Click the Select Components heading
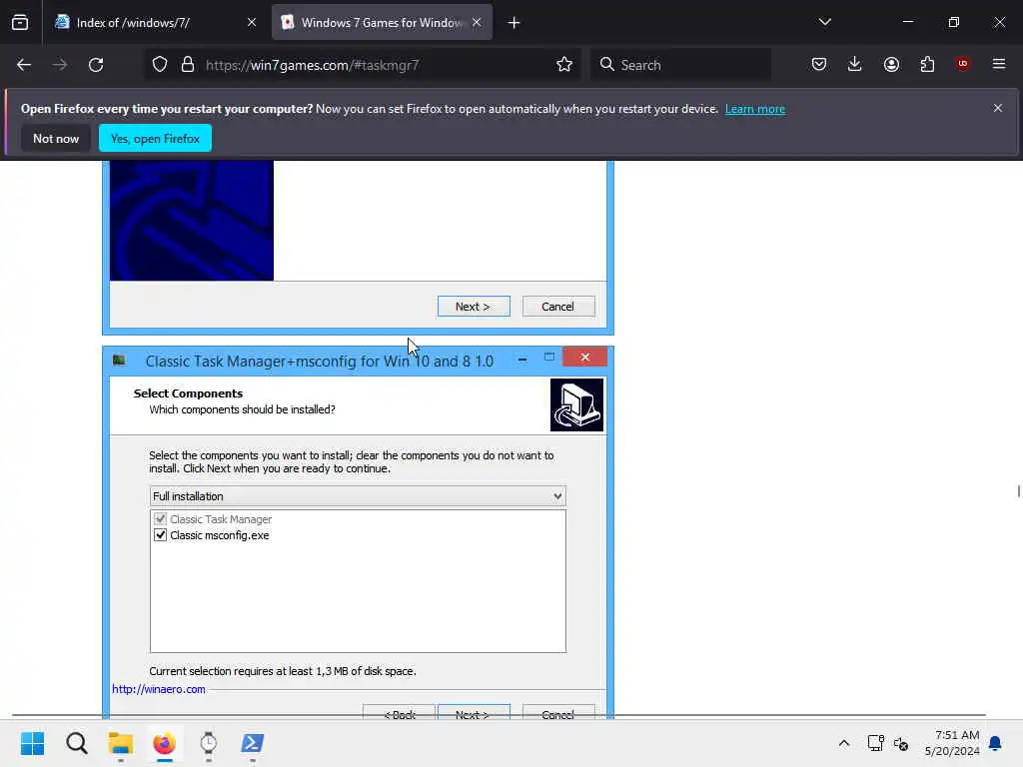The image size is (1023, 767). point(188,393)
